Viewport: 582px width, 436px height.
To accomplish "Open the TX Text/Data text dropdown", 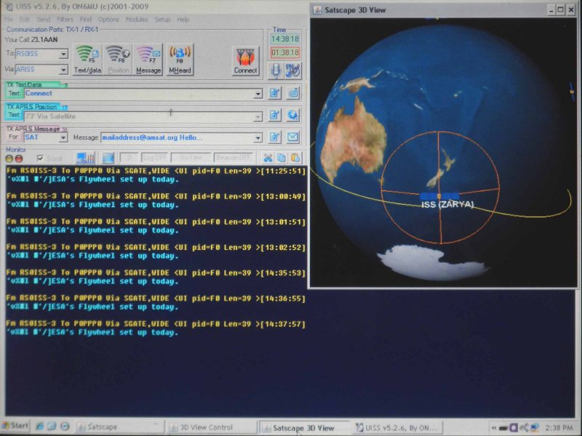I will click(258, 94).
